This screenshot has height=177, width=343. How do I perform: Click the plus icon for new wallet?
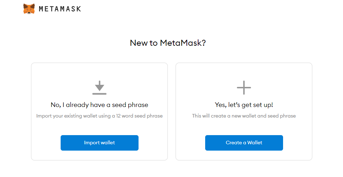click(x=244, y=87)
